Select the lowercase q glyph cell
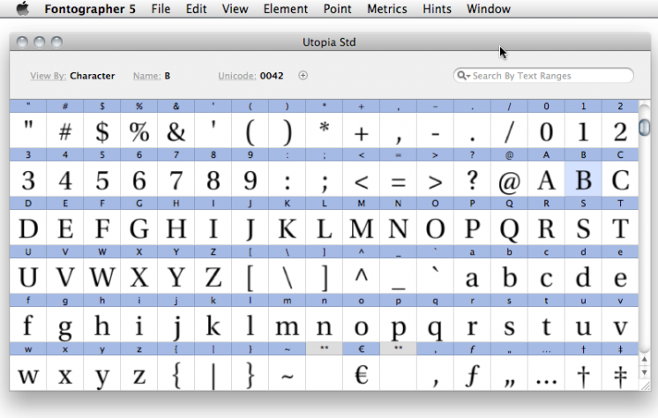This screenshot has width=658, height=418. tap(435, 325)
